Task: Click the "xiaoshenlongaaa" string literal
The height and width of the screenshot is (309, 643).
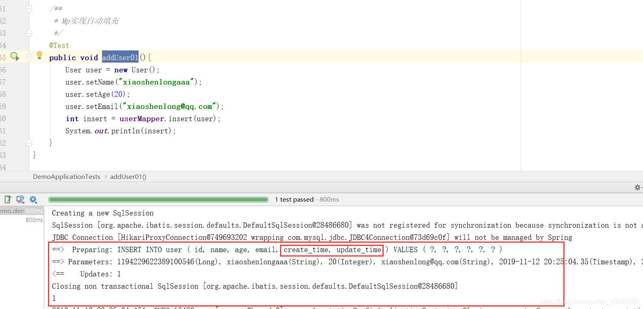Action: pos(156,82)
